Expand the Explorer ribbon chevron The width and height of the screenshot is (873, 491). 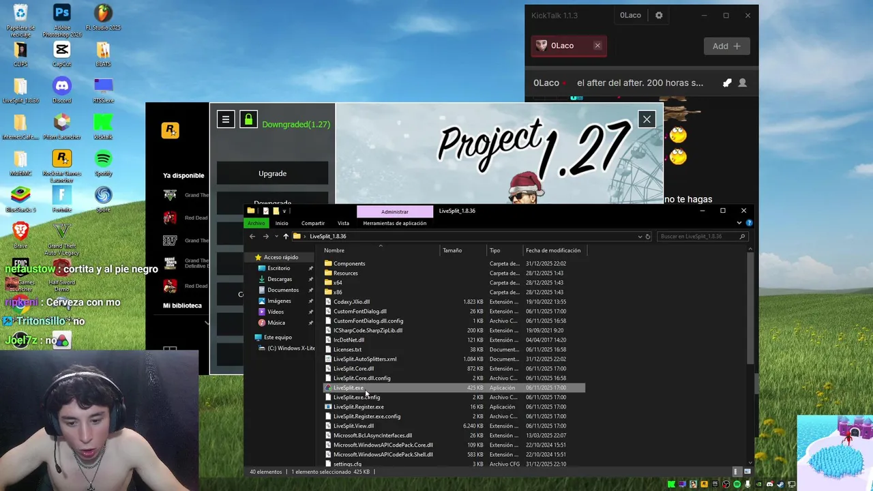[x=739, y=223]
